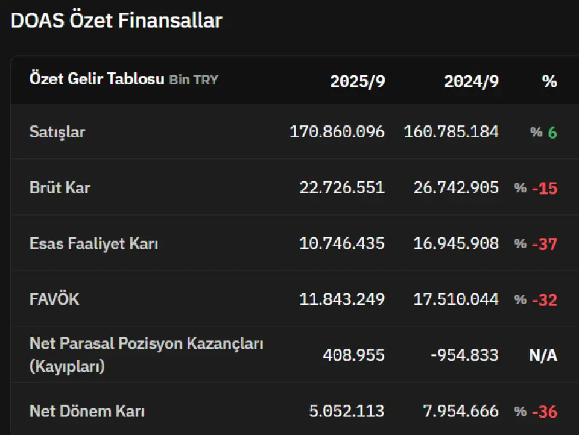The width and height of the screenshot is (579, 435).
Task: Click the red -37 percent value
Action: [x=545, y=244]
